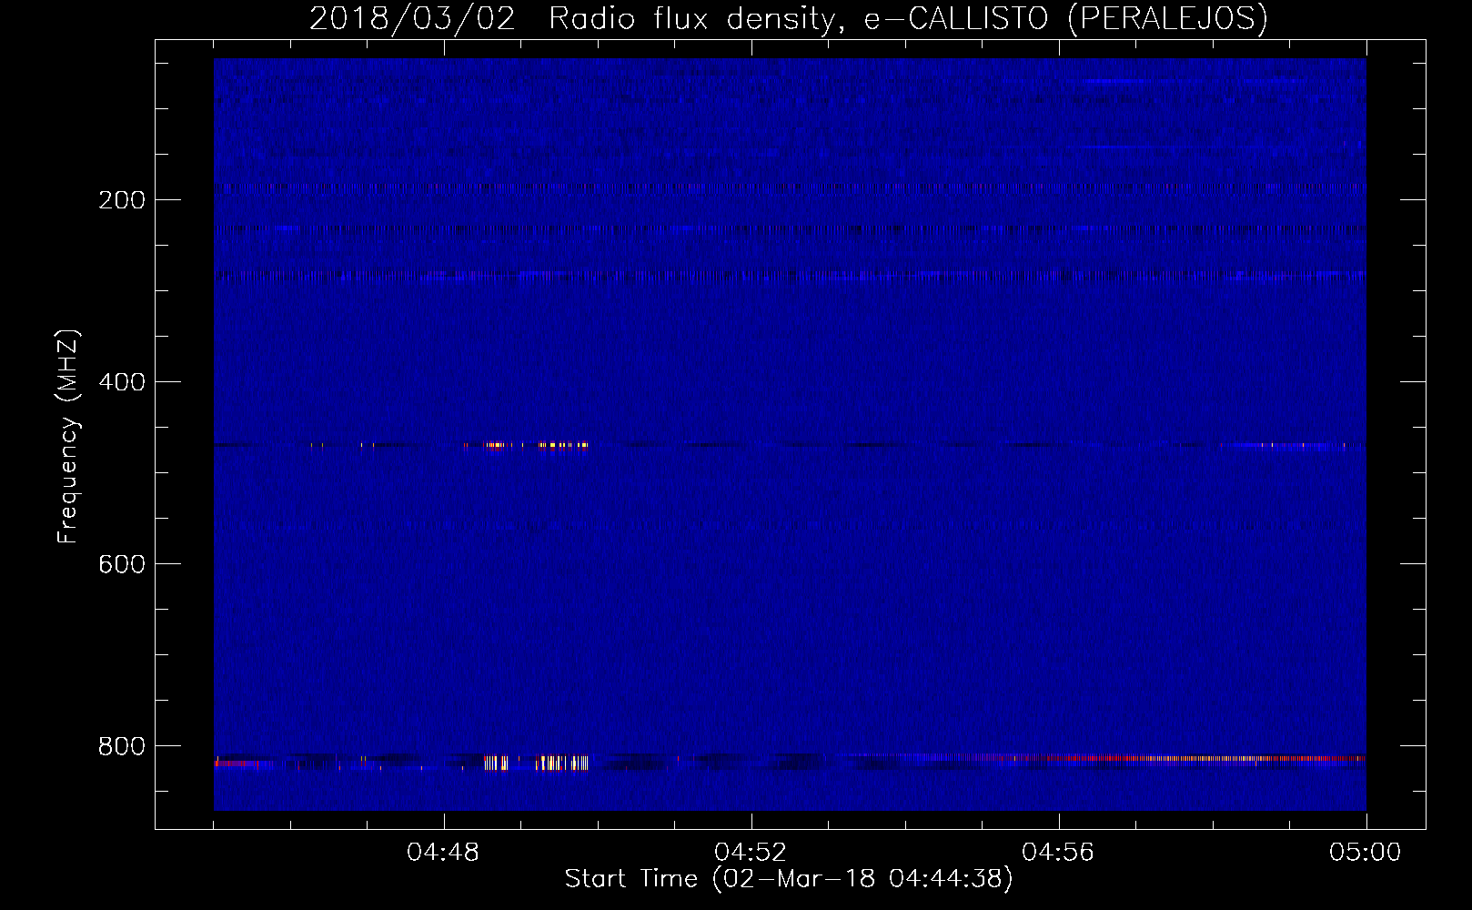Click the plot title mentioning e-CALLISTO (PERALEJOS)
This screenshot has height=910, width=1472.
[788, 18]
